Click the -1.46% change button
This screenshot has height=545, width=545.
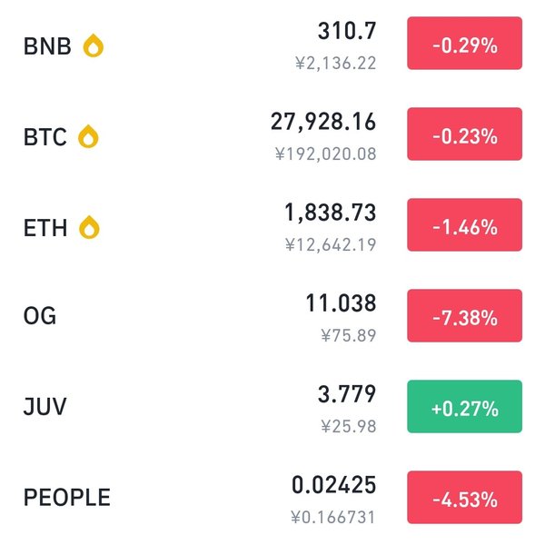(x=465, y=225)
